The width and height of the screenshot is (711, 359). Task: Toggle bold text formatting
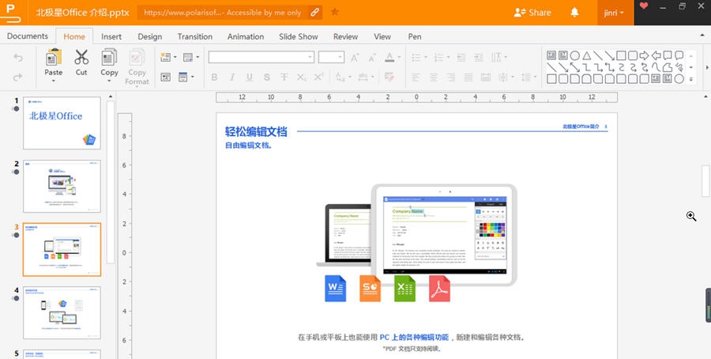pyautogui.click(x=213, y=77)
